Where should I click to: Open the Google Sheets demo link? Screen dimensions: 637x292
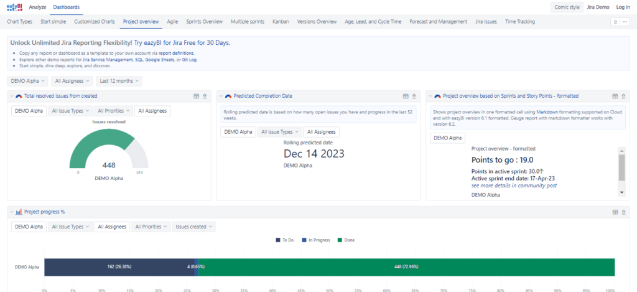point(160,59)
